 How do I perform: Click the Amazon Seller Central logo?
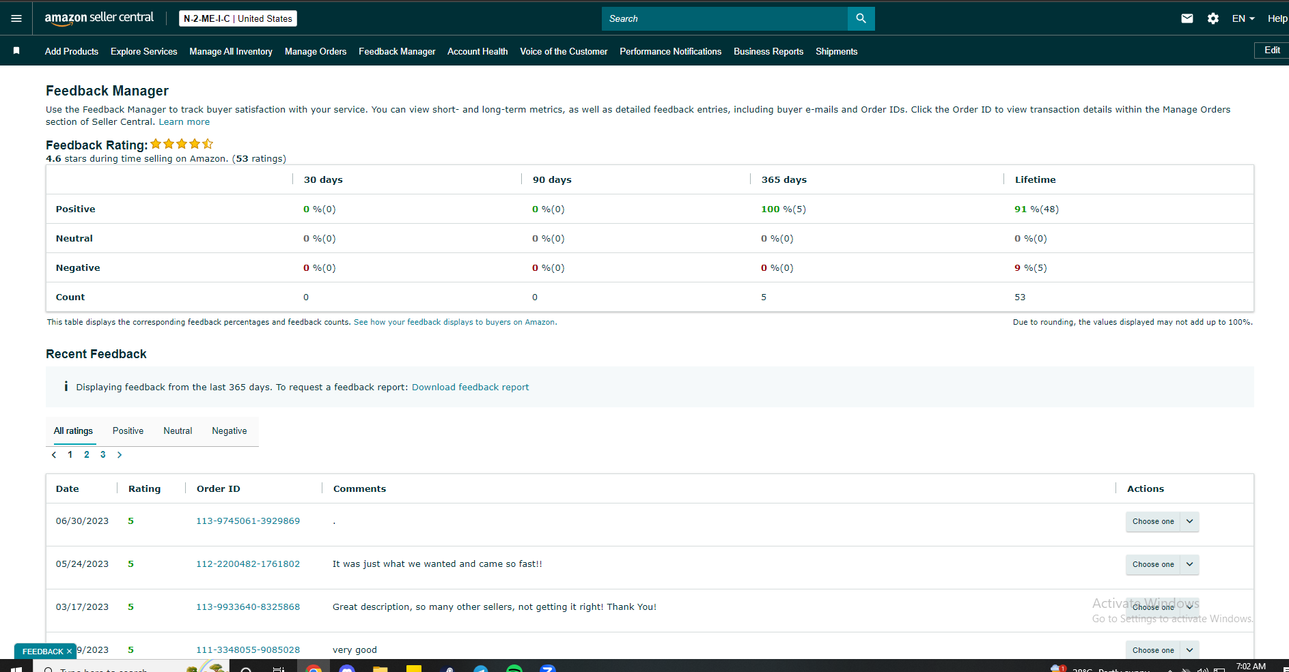point(99,18)
